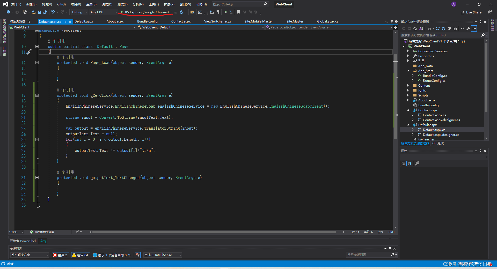Toggle the Errors 2 filter button
The image size is (497, 269).
[x=60, y=255]
